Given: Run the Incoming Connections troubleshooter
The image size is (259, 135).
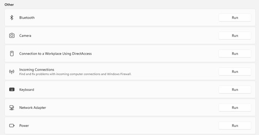Looking at the screenshot, I should coord(235,72).
